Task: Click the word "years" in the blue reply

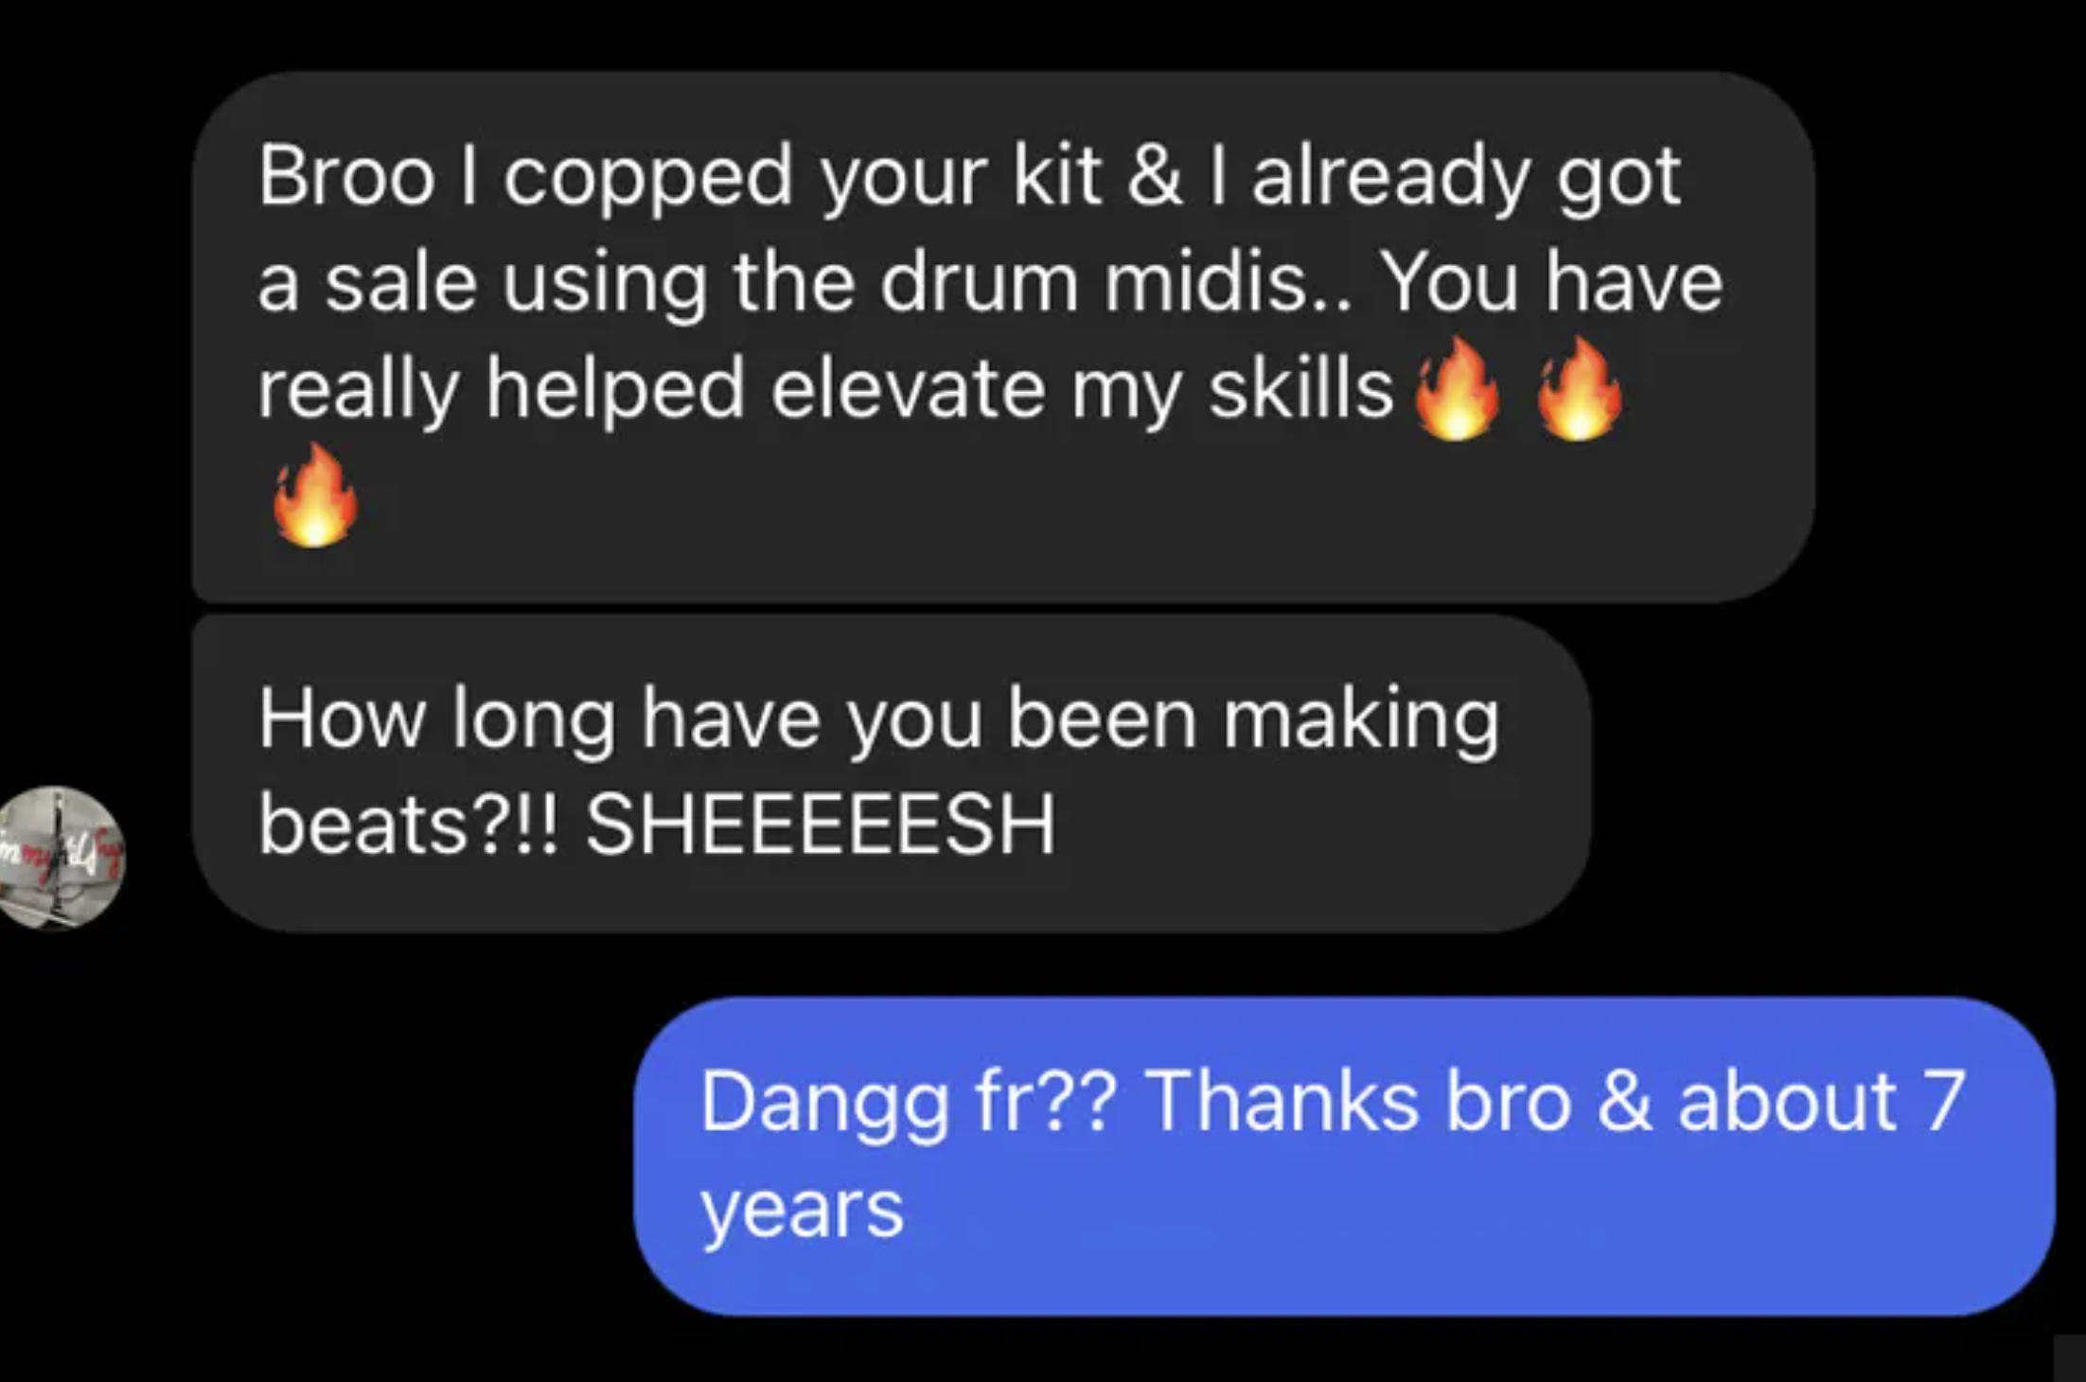Action: (x=802, y=1211)
